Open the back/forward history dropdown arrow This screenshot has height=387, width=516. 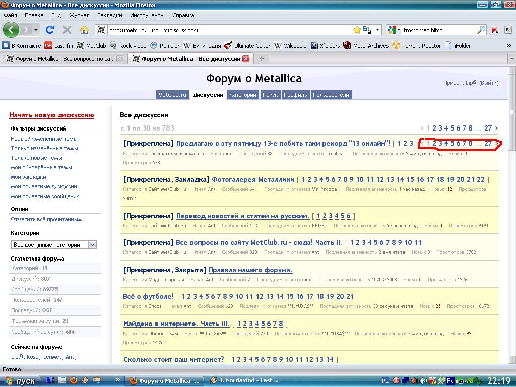click(37, 30)
